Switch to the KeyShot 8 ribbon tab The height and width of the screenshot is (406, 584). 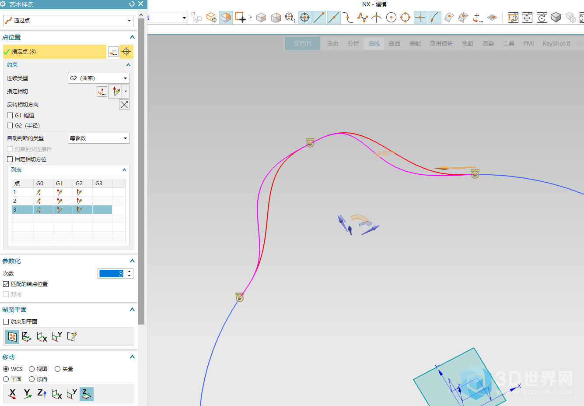pos(556,43)
